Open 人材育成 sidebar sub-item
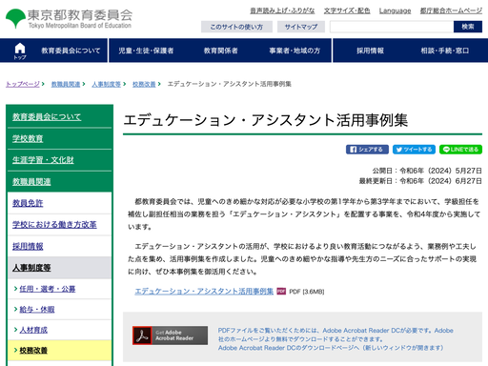 33,330
